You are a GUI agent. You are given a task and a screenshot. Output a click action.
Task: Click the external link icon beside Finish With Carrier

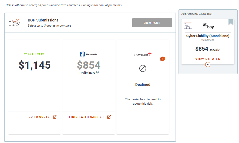[109, 117]
